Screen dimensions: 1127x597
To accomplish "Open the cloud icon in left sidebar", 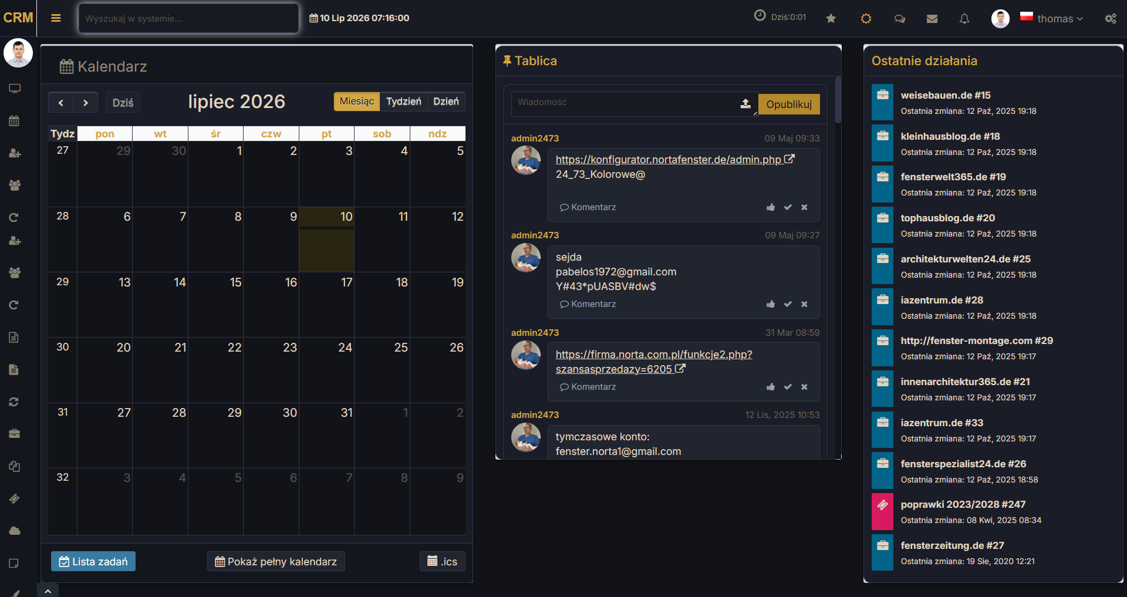I will tap(15, 531).
